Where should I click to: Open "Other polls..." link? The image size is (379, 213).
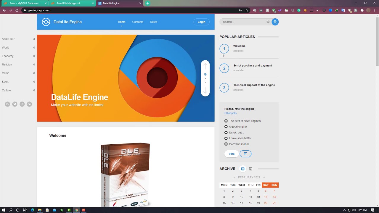pyautogui.click(x=231, y=113)
